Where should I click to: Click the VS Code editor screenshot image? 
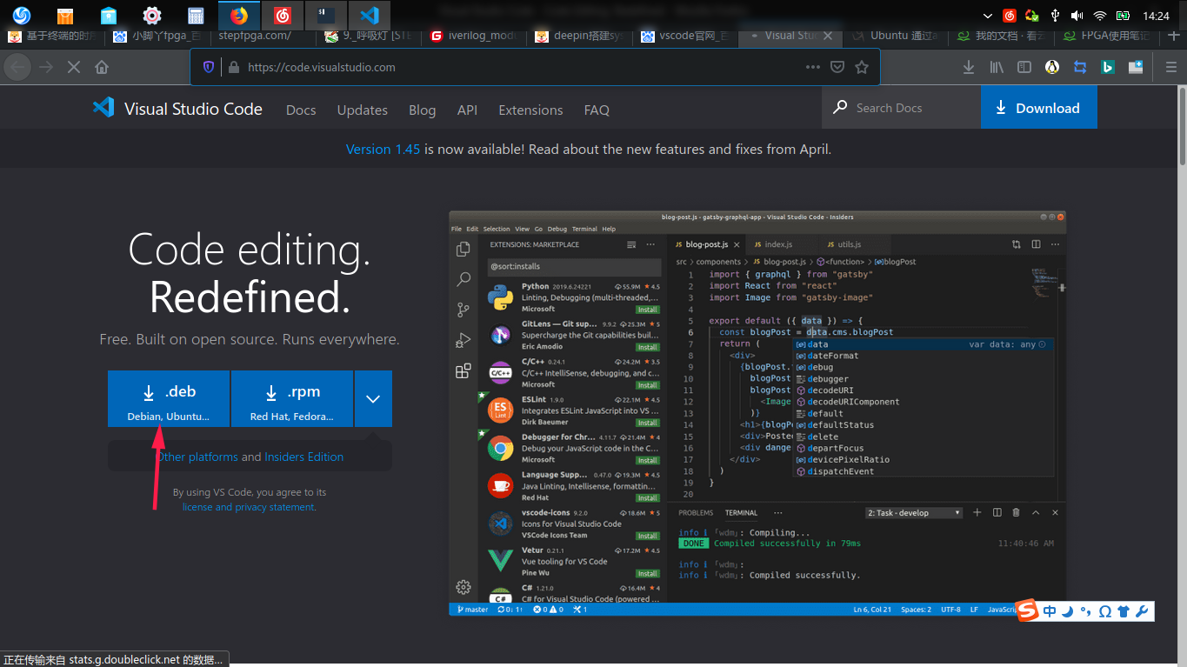tap(757, 413)
